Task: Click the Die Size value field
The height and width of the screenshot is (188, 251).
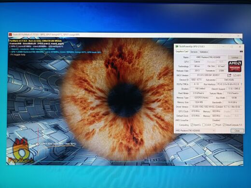Action: (x=221, y=66)
